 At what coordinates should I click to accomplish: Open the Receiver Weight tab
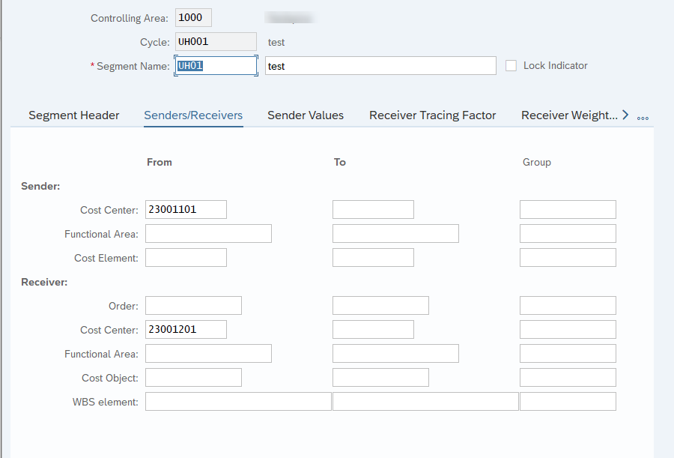569,115
